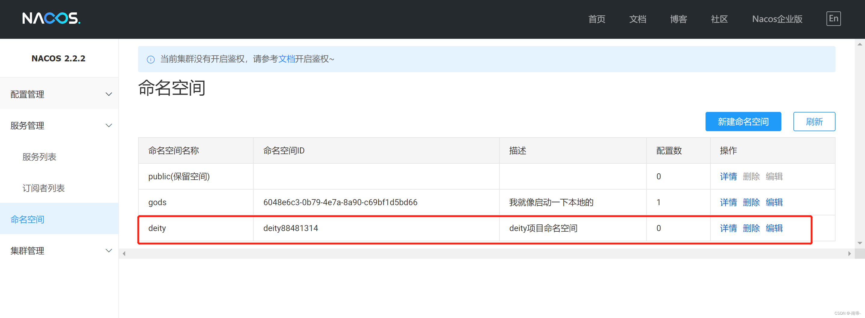Follow the 文档 link in the notice banner
Image resolution: width=865 pixels, height=318 pixels.
pos(286,59)
